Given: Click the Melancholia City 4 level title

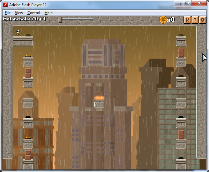Looking at the screenshot, I should pos(24,19).
